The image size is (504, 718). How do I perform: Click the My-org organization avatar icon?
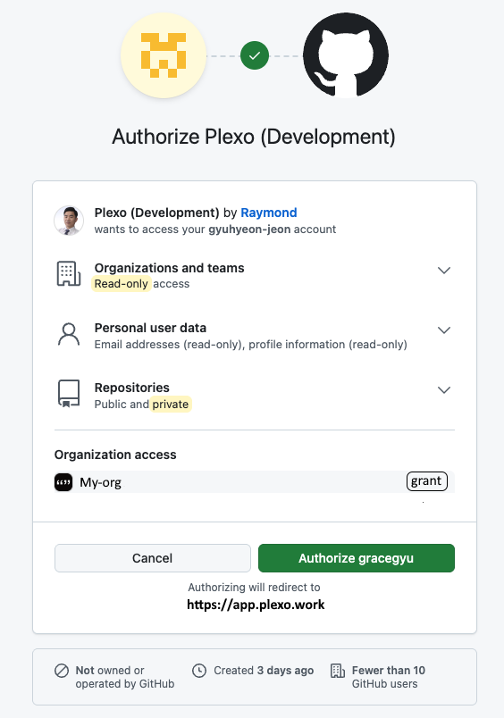pos(63,482)
